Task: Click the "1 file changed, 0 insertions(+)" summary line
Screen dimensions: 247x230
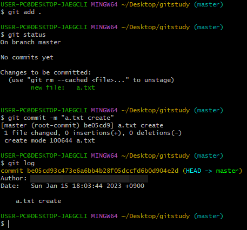Action: [x=93, y=133]
